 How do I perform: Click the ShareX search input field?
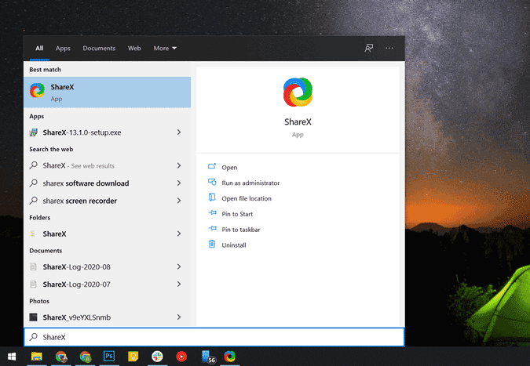214,337
